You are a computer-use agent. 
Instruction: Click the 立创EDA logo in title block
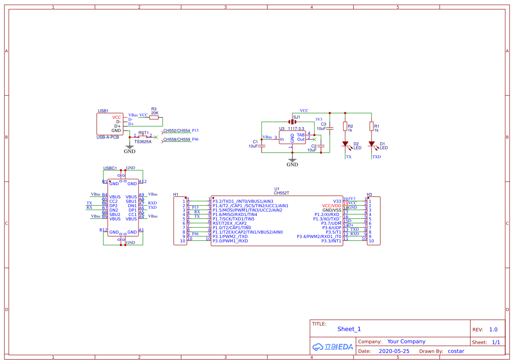coord(333,346)
